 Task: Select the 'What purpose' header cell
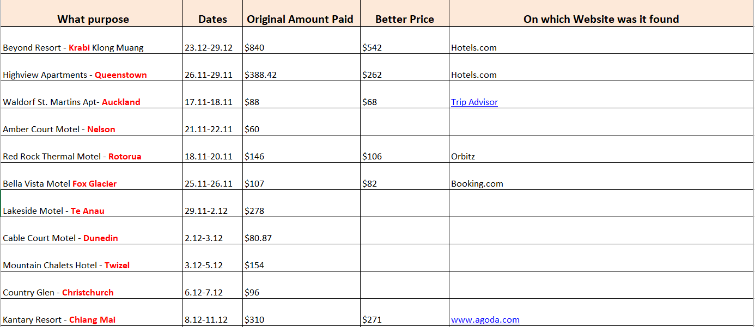[92, 14]
